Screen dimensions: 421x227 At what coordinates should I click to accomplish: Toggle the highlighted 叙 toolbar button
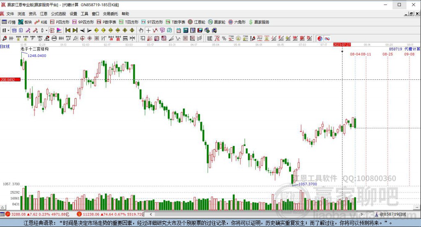(x=52, y=30)
